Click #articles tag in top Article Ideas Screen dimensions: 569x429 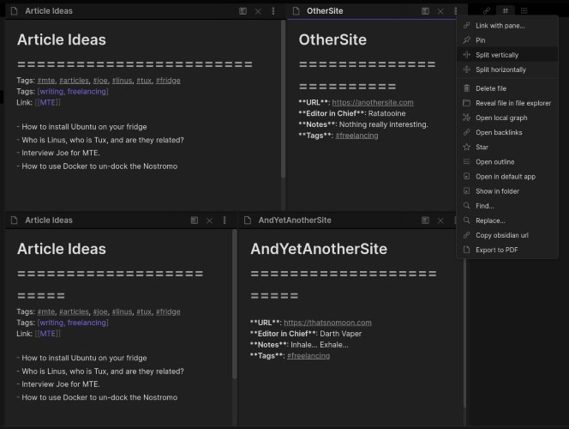click(74, 81)
